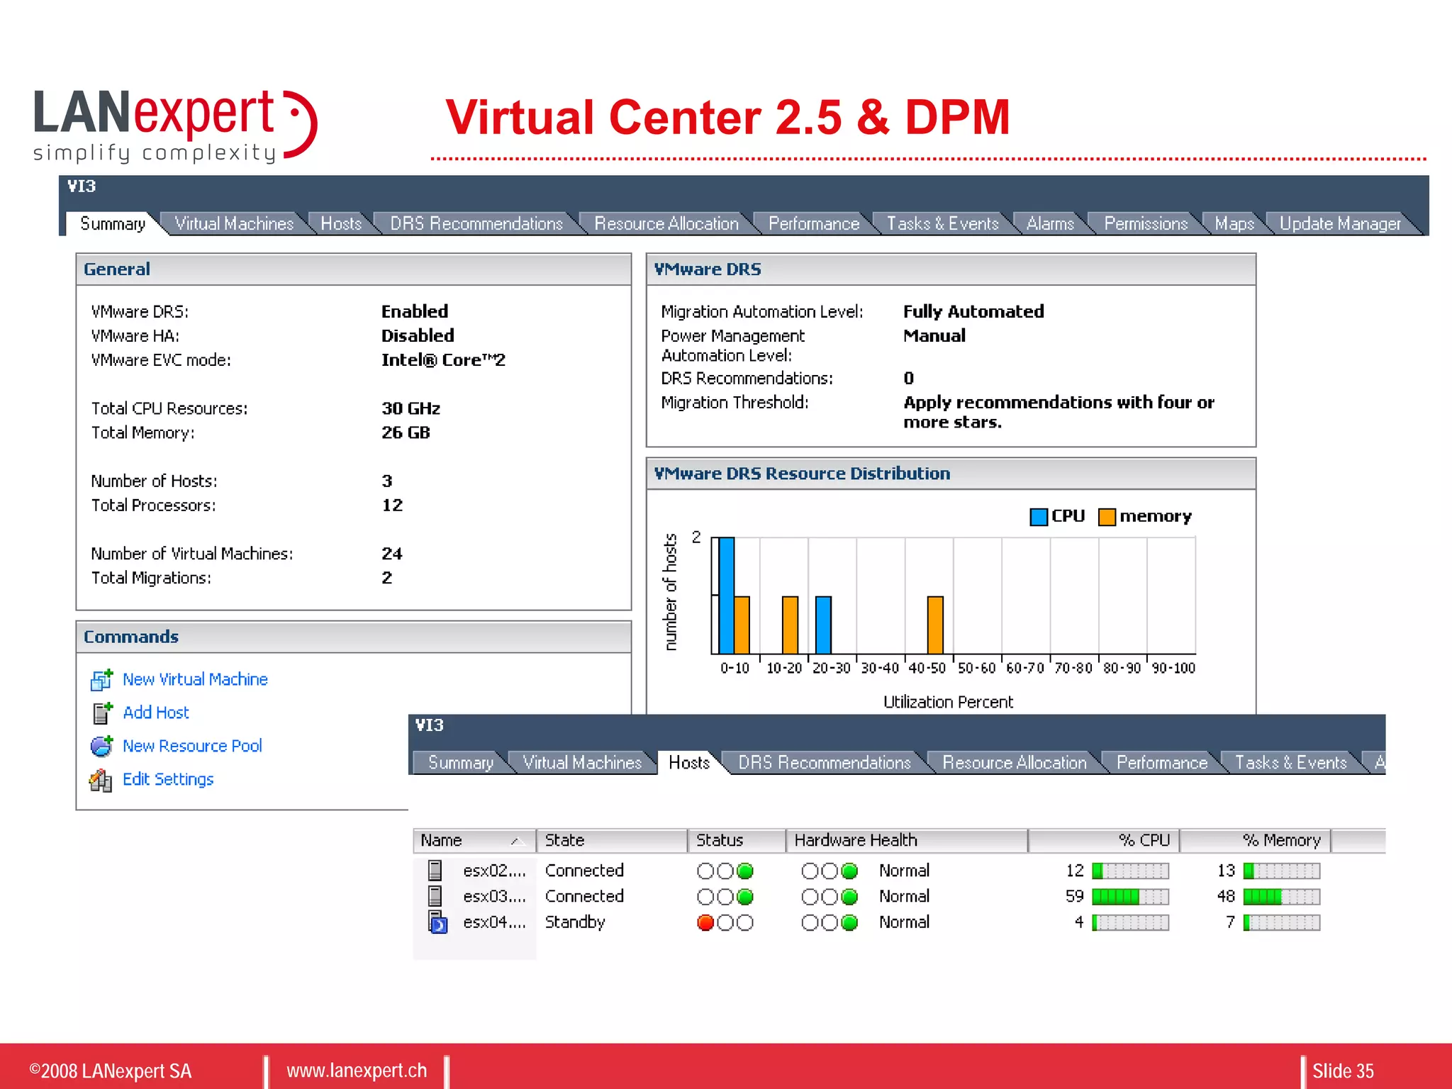Open Tasks & Events tab in lower panel
Viewport: 1452px width, 1089px height.
tap(1290, 762)
